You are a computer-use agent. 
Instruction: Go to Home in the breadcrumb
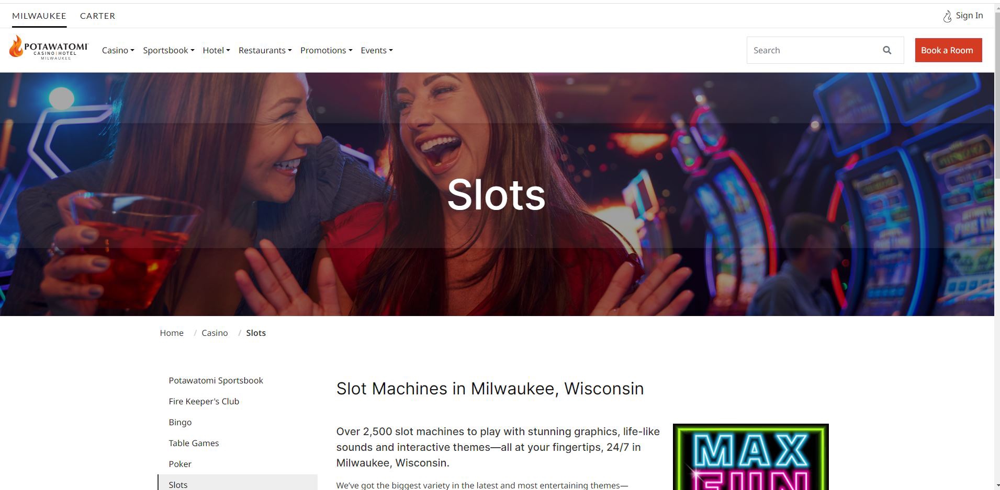pos(172,333)
